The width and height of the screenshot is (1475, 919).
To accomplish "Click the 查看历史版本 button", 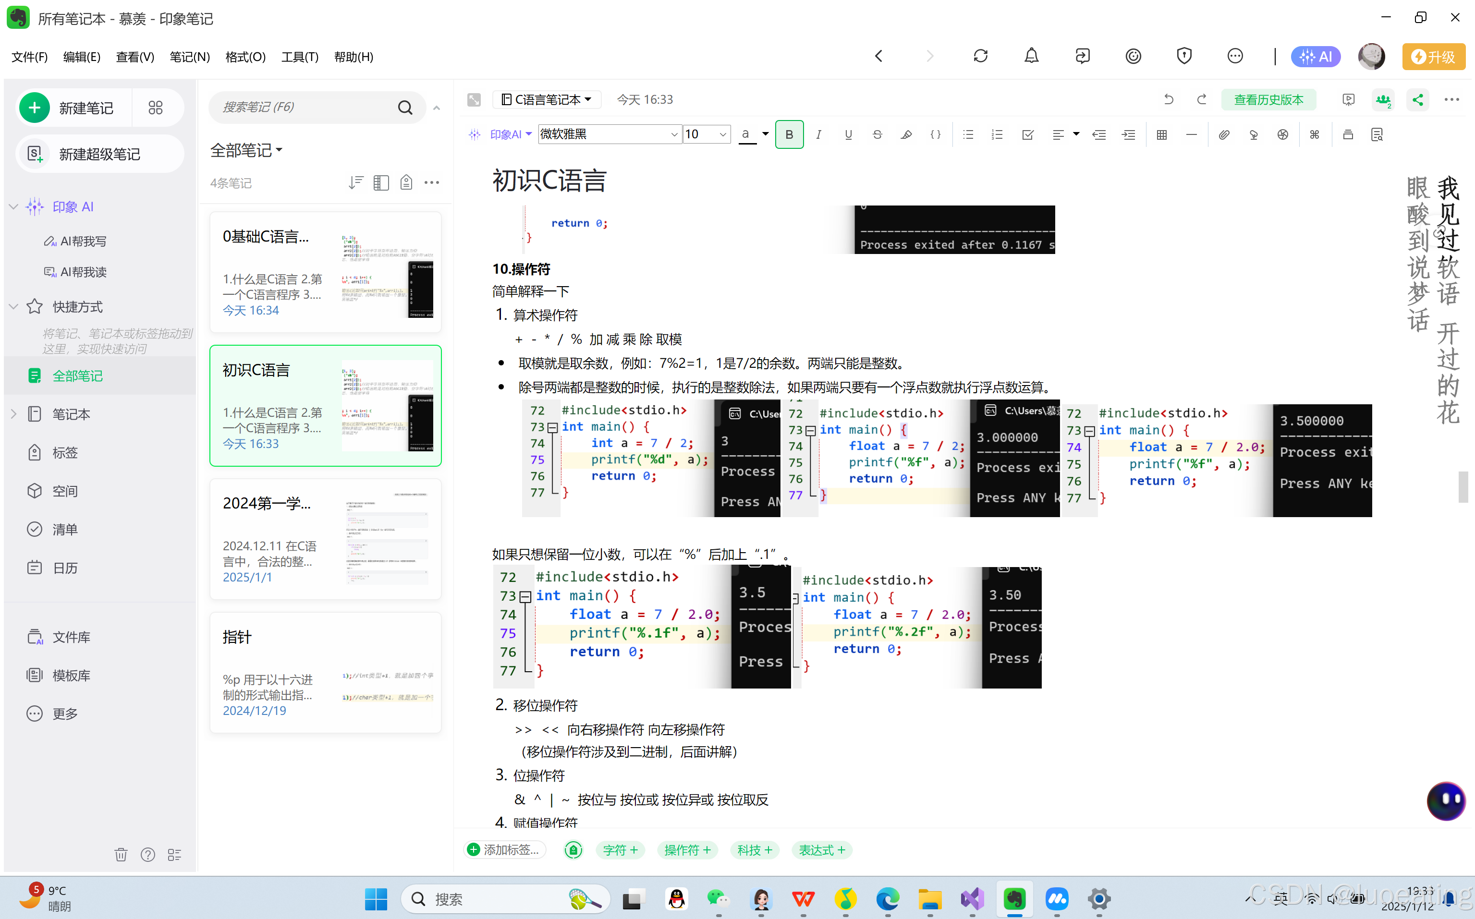I will (1268, 100).
